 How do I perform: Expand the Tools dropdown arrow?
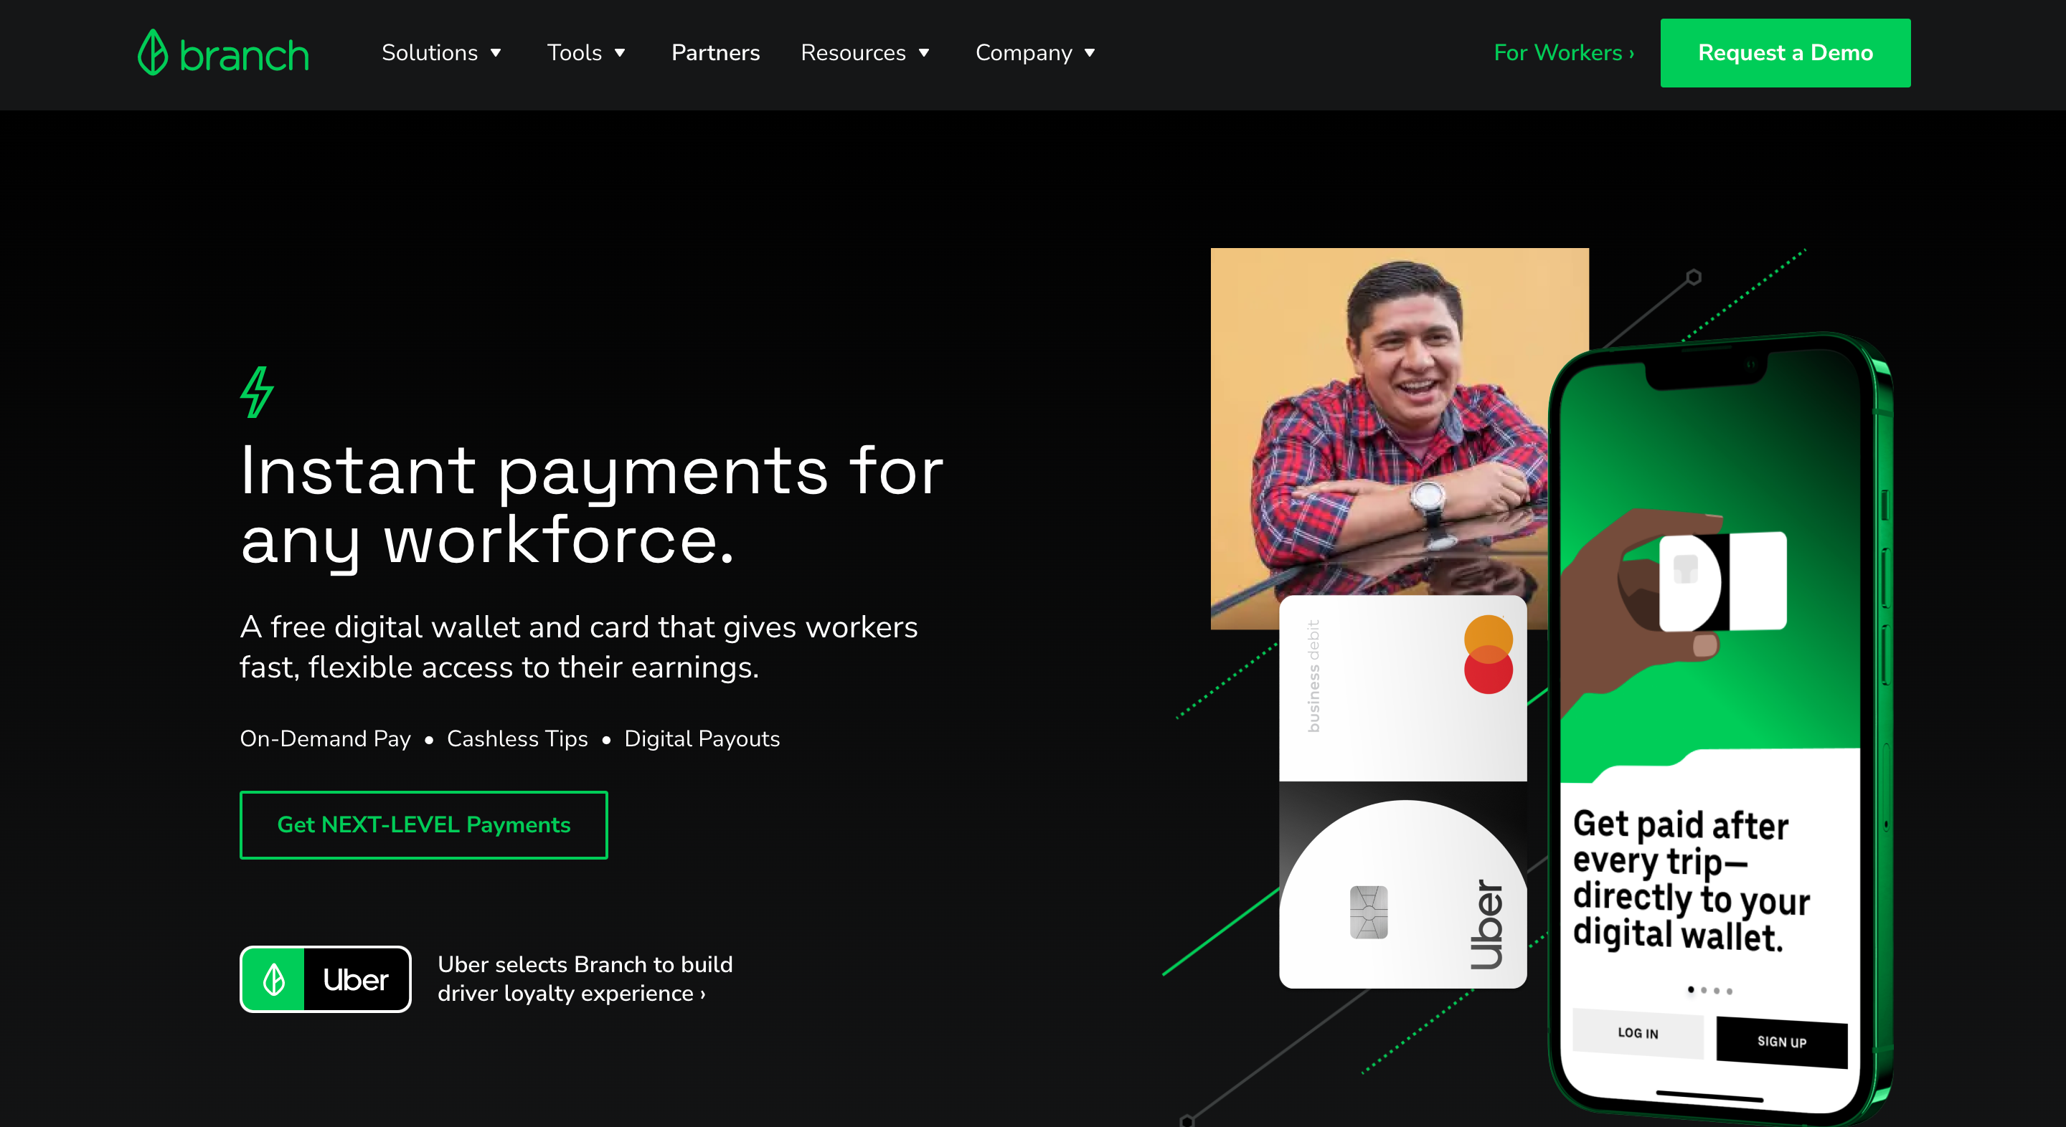(620, 53)
